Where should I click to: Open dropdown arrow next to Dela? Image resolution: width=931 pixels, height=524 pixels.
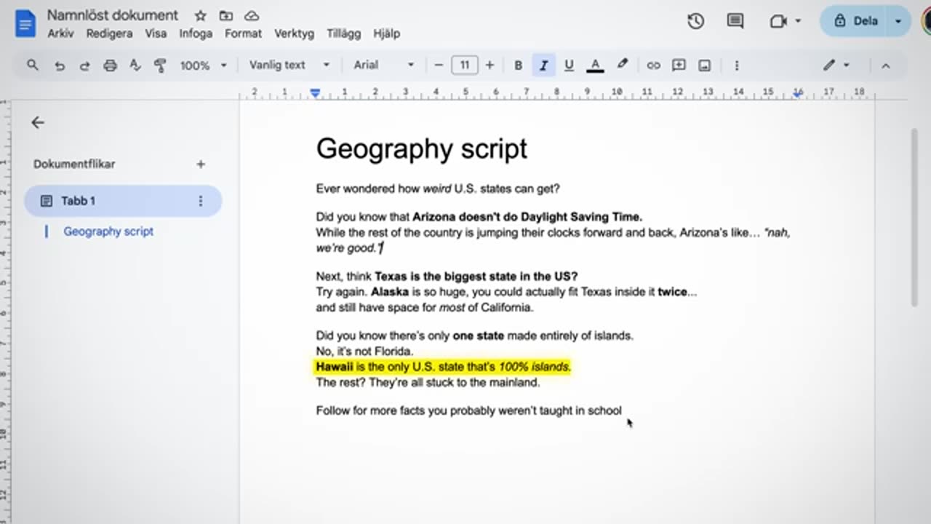898,21
